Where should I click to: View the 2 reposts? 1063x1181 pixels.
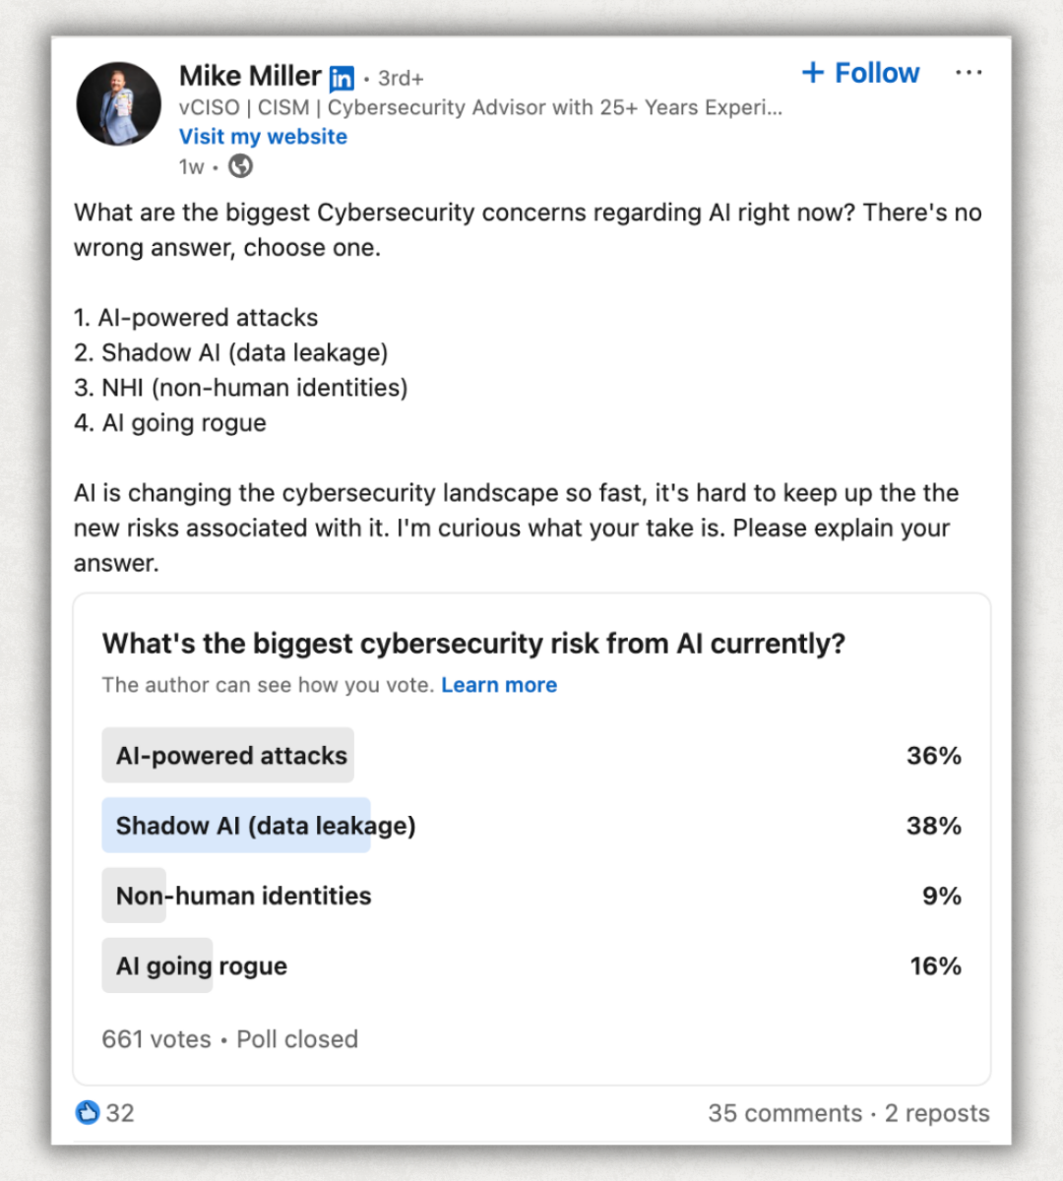click(937, 1113)
